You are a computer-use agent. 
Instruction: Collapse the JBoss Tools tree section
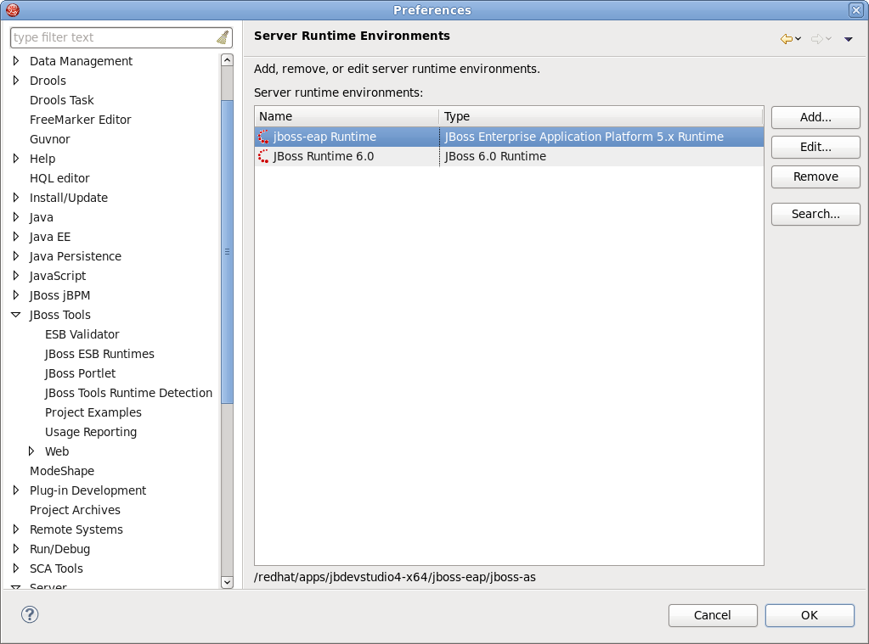point(16,314)
